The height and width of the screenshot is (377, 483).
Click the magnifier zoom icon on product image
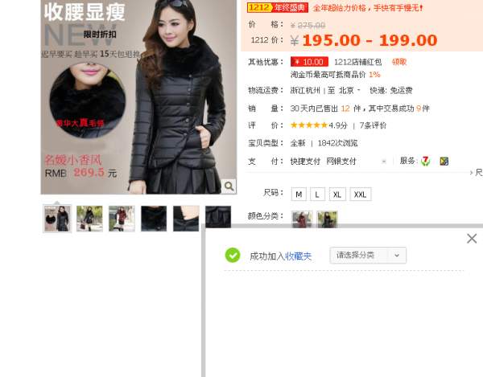[x=229, y=186]
